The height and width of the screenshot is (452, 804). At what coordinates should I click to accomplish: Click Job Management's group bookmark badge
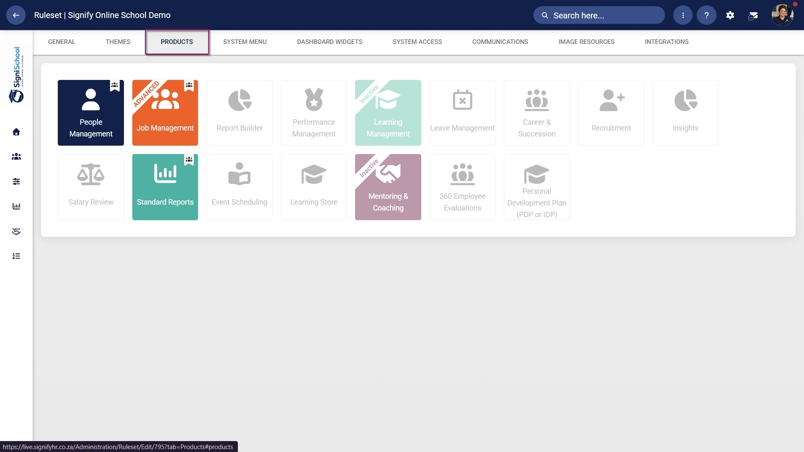pyautogui.click(x=189, y=85)
